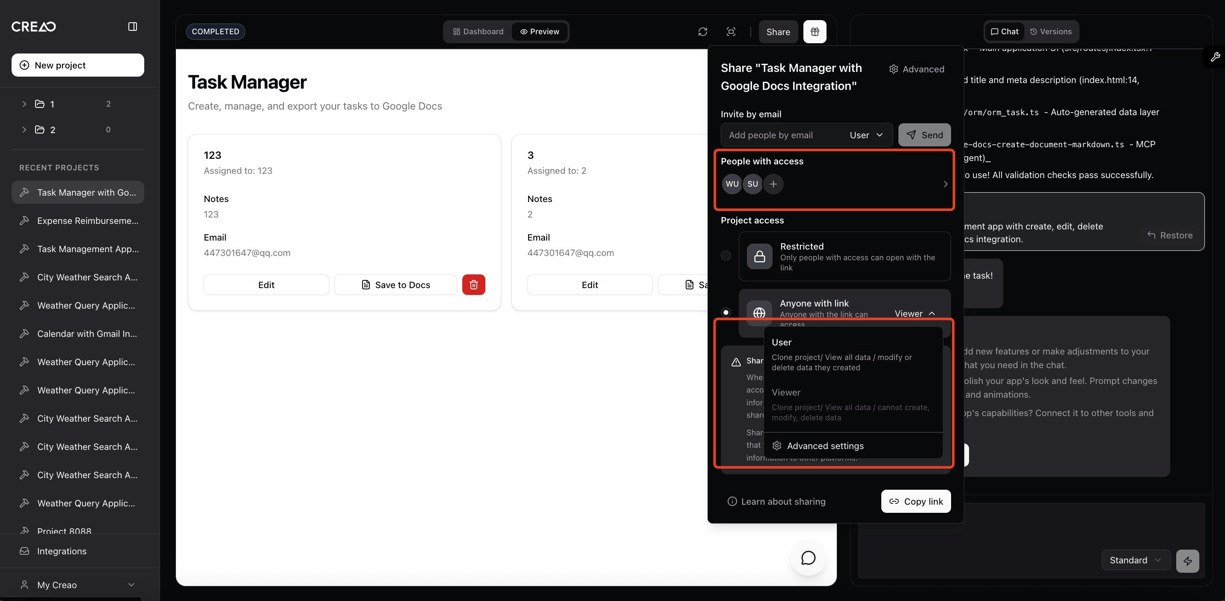Select the Restricted access radio button

[725, 256]
